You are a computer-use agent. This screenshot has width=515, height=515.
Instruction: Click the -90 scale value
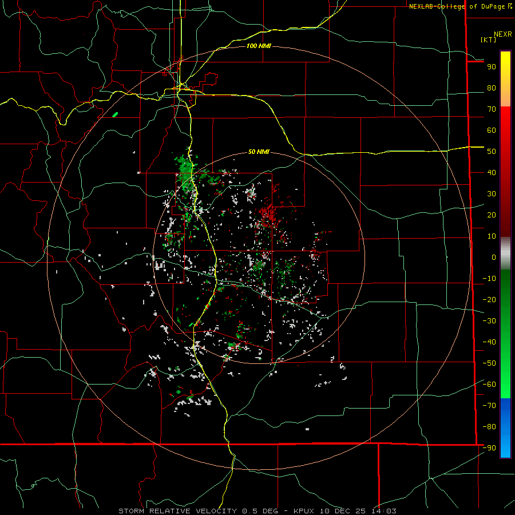(x=489, y=448)
